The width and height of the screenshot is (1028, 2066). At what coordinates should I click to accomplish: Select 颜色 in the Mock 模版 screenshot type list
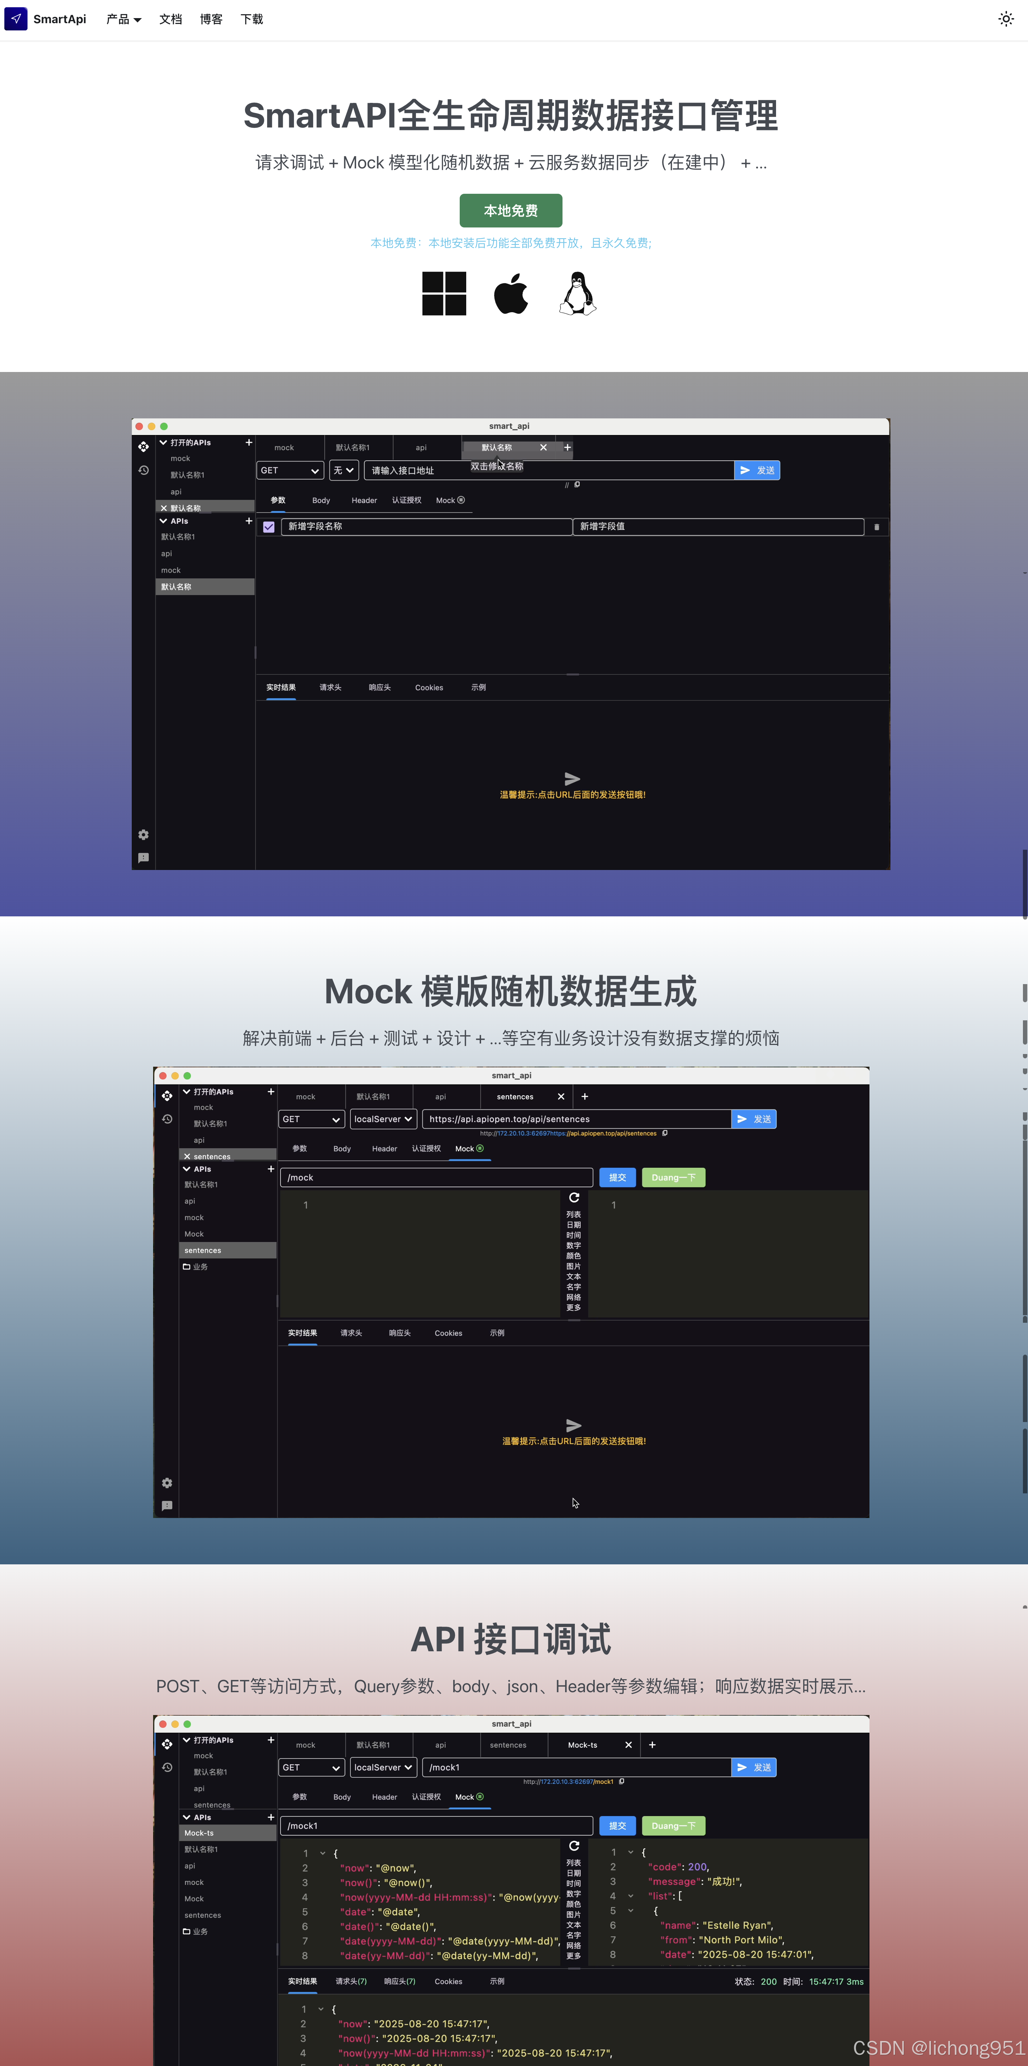(574, 1256)
